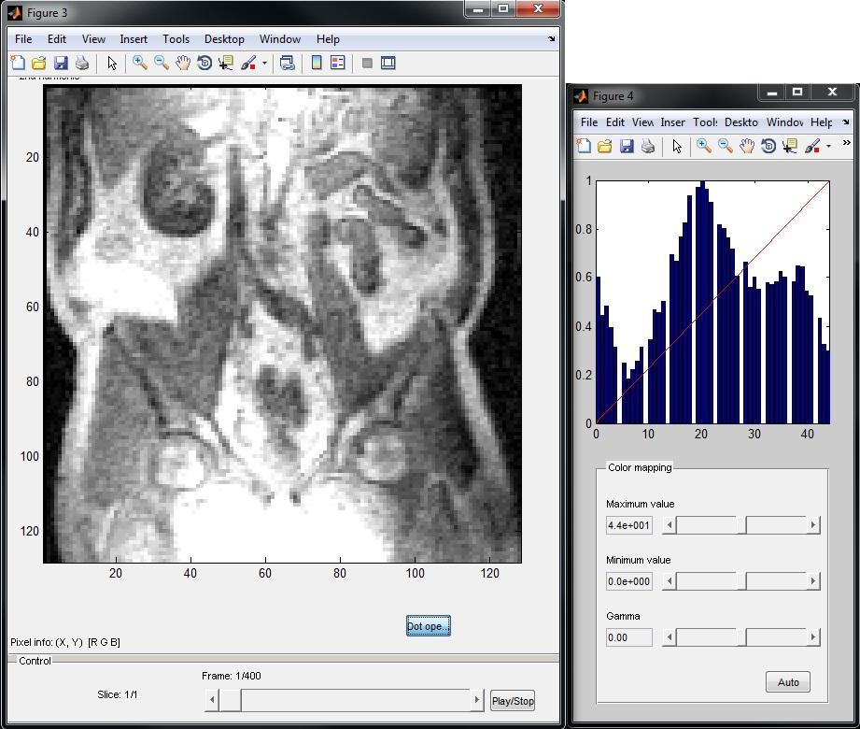Click the Gamma value field 0.00
The image size is (860, 729).
(x=629, y=637)
